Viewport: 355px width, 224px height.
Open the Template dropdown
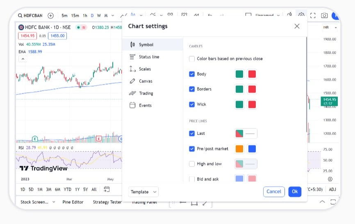tap(143, 192)
